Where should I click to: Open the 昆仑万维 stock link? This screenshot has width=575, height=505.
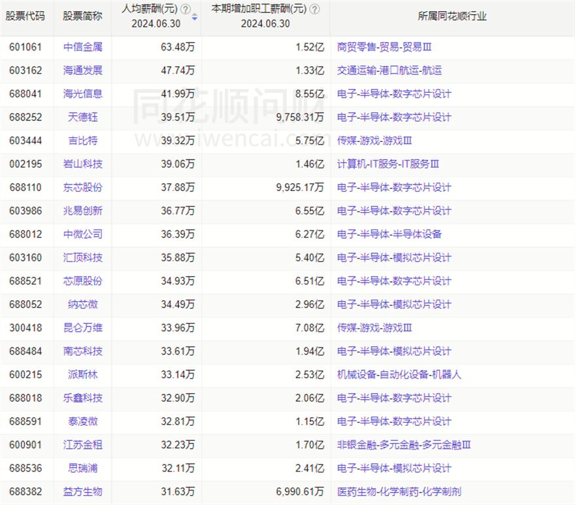pyautogui.click(x=83, y=328)
